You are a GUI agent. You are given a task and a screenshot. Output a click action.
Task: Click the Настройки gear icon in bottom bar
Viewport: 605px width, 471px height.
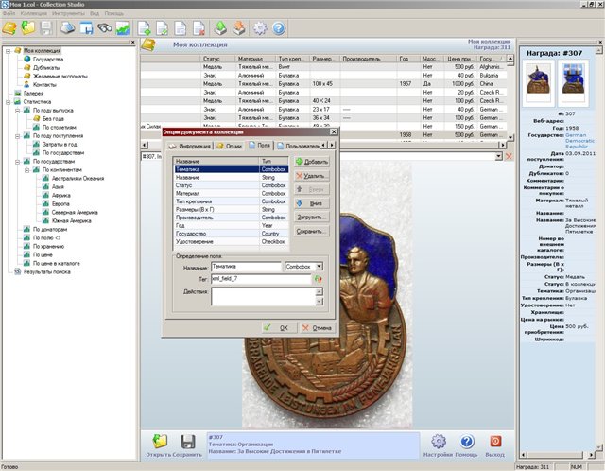tap(439, 442)
